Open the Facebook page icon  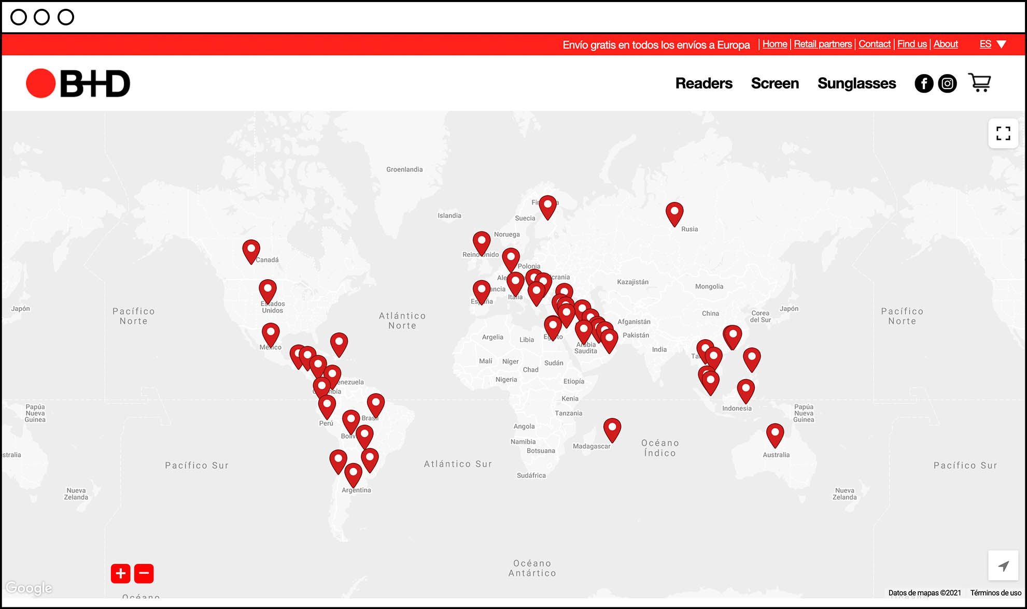pyautogui.click(x=924, y=83)
